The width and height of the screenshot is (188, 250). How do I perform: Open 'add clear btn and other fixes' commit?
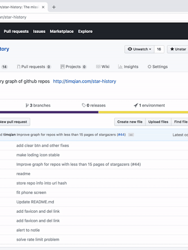pyautogui.click(x=42, y=146)
